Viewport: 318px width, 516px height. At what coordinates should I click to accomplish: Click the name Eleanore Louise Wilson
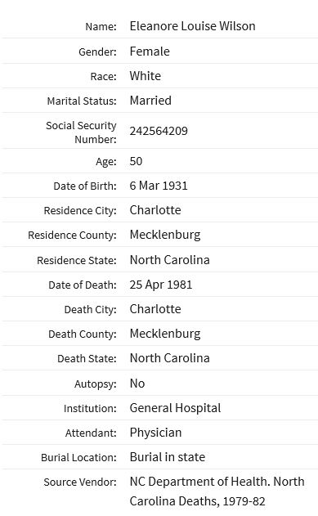[x=192, y=26]
